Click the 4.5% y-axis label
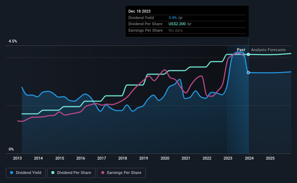This screenshot has width=297, height=183. click(x=13, y=41)
